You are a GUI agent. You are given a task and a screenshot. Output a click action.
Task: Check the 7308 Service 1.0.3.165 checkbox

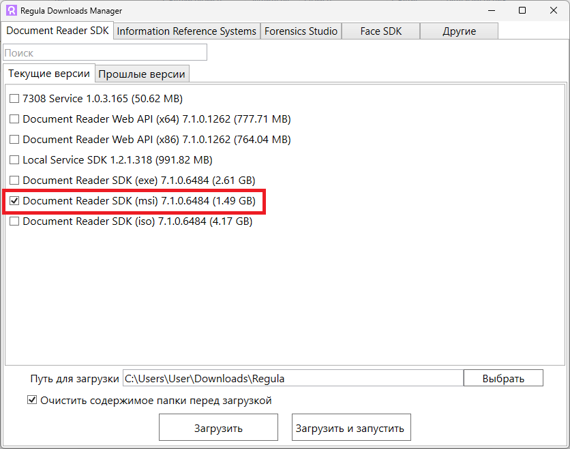14,98
